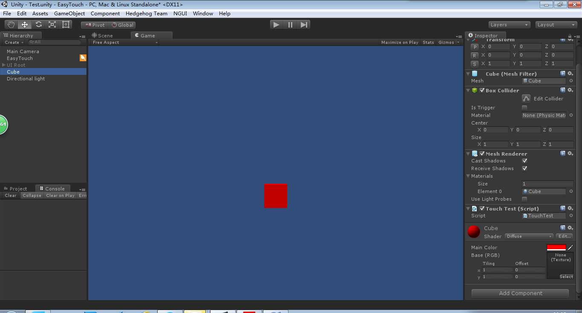Viewport: 582px width, 313px height.
Task: Open object picker for Script field
Action: (571, 216)
